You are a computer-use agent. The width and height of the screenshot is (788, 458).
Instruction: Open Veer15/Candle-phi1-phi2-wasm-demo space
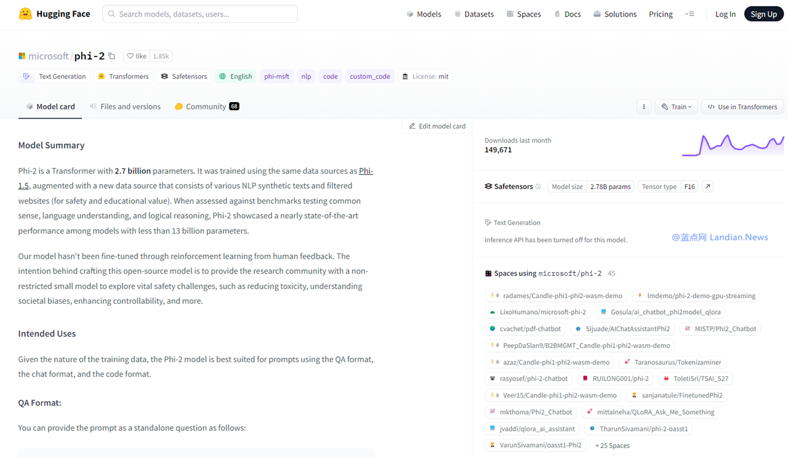[x=553, y=395]
